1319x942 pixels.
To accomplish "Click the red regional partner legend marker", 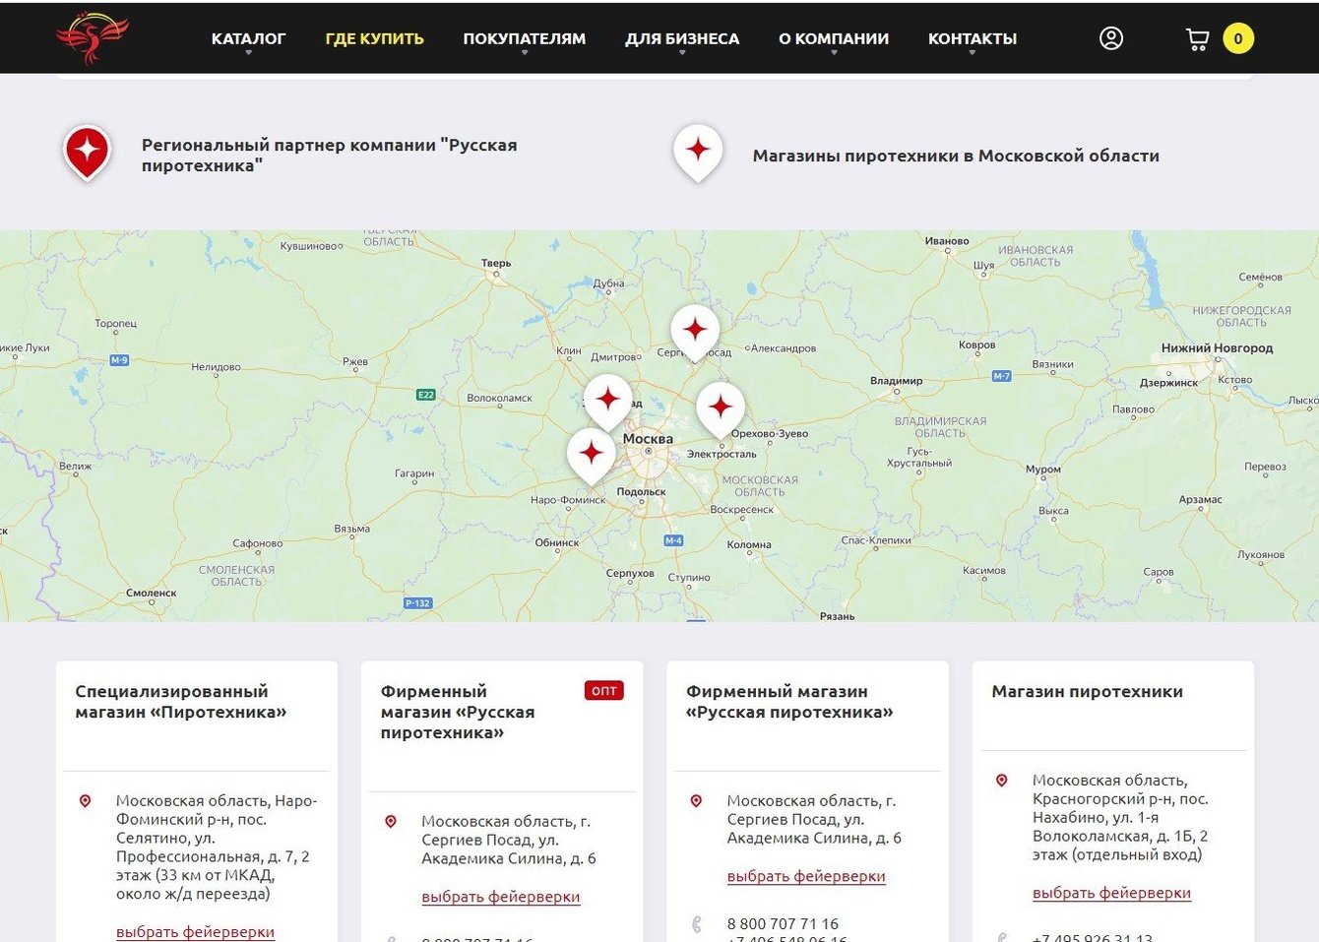I will pyautogui.click(x=88, y=154).
